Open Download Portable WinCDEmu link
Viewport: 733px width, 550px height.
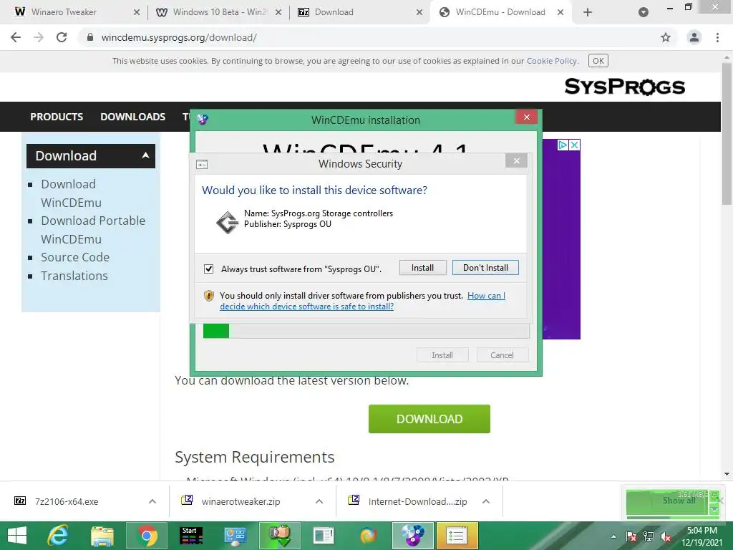pos(93,230)
